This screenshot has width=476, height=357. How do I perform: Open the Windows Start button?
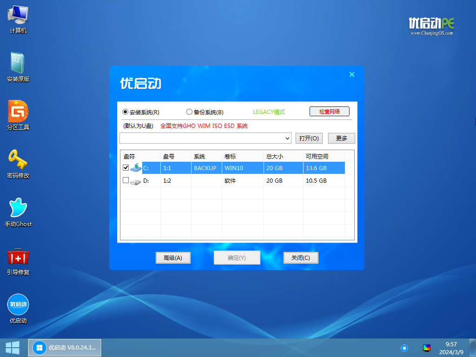pos(13,348)
